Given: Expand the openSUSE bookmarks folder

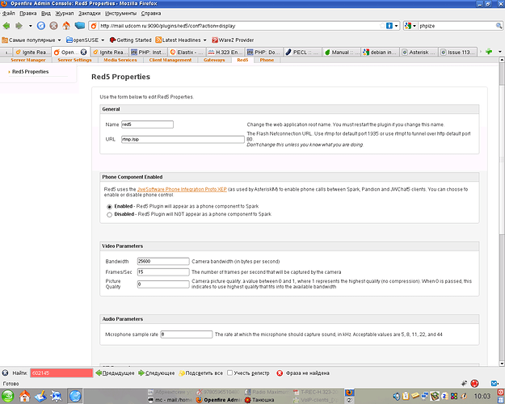Looking at the screenshot, I should point(86,40).
